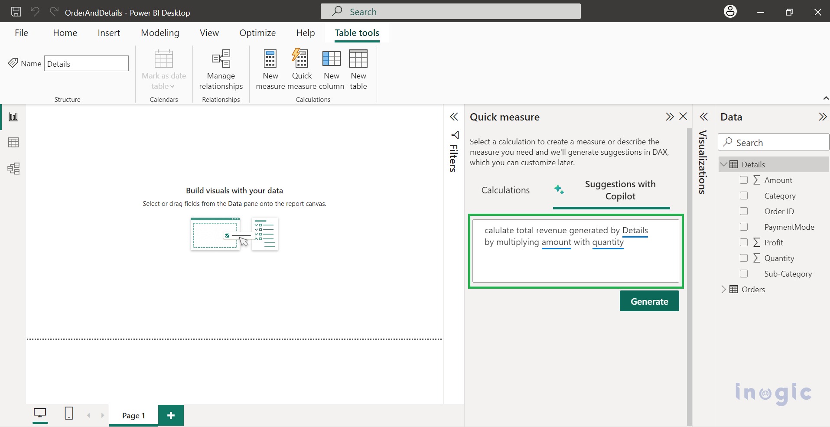Image resolution: width=830 pixels, height=427 pixels.
Task: Click the Copilot sparkle icon
Action: point(559,189)
